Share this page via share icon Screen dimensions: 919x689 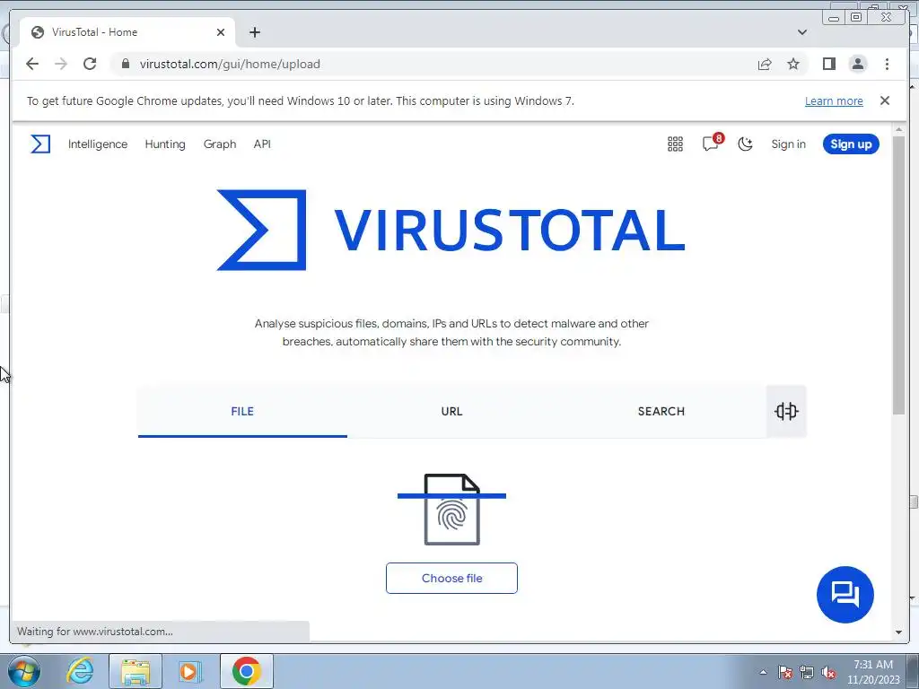click(765, 64)
